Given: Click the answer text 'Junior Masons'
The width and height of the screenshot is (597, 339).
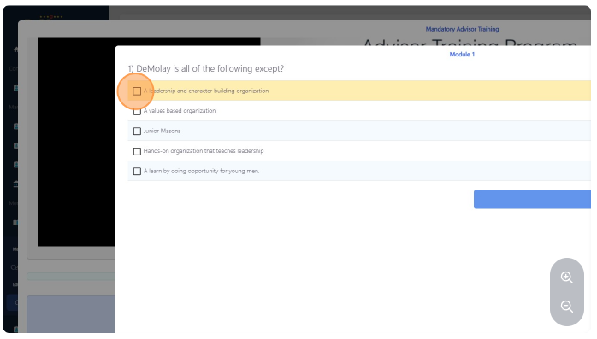Looking at the screenshot, I should pyautogui.click(x=162, y=131).
